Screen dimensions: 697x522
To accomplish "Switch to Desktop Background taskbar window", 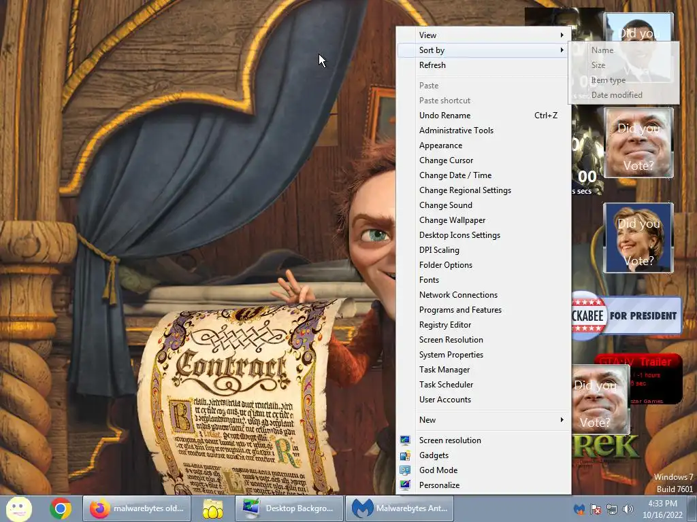I will [x=289, y=508].
